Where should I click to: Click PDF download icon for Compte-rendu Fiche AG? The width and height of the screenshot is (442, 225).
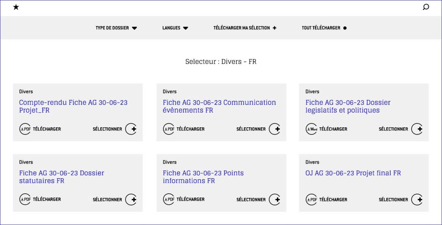click(x=25, y=129)
